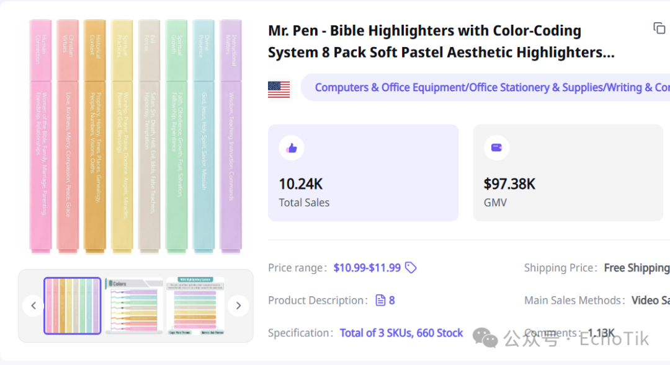Click the US flag country icon
The width and height of the screenshot is (670, 365).
coord(279,89)
